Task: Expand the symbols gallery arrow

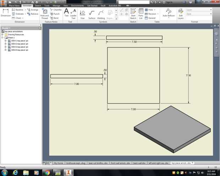Action: [x=116, y=19]
